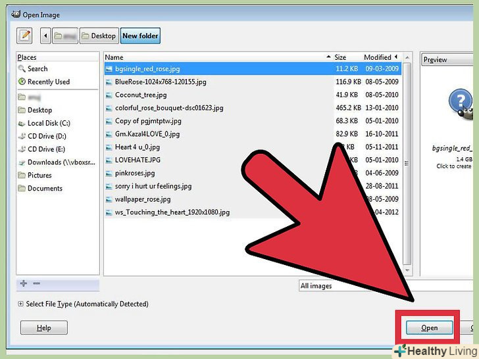Select Local Disk (C:) in Places
The image size is (479, 359).
tap(49, 123)
